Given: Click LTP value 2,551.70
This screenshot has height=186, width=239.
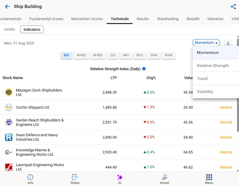Looking at the screenshot, I should [x=110, y=122].
